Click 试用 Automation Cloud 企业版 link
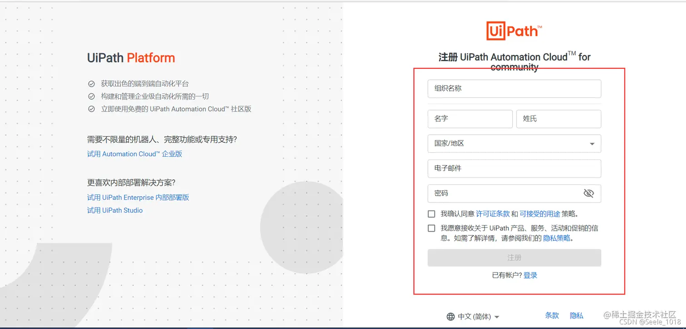The height and width of the screenshot is (329, 686). click(134, 154)
